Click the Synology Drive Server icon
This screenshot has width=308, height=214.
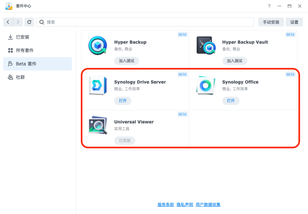click(98, 85)
